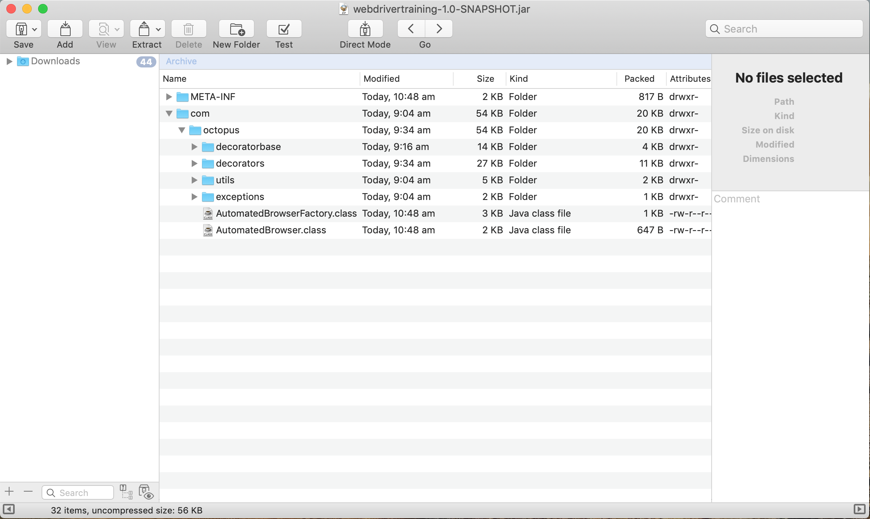Click the plus button in the sidebar footer
The height and width of the screenshot is (519, 870).
pos(10,492)
